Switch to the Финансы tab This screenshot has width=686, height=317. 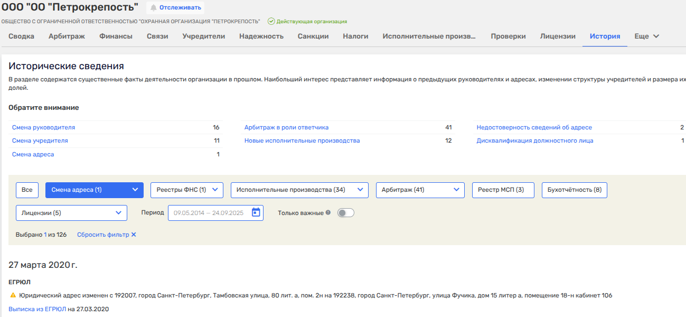tap(116, 36)
